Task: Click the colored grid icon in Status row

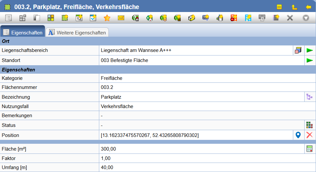Action: 309,125
